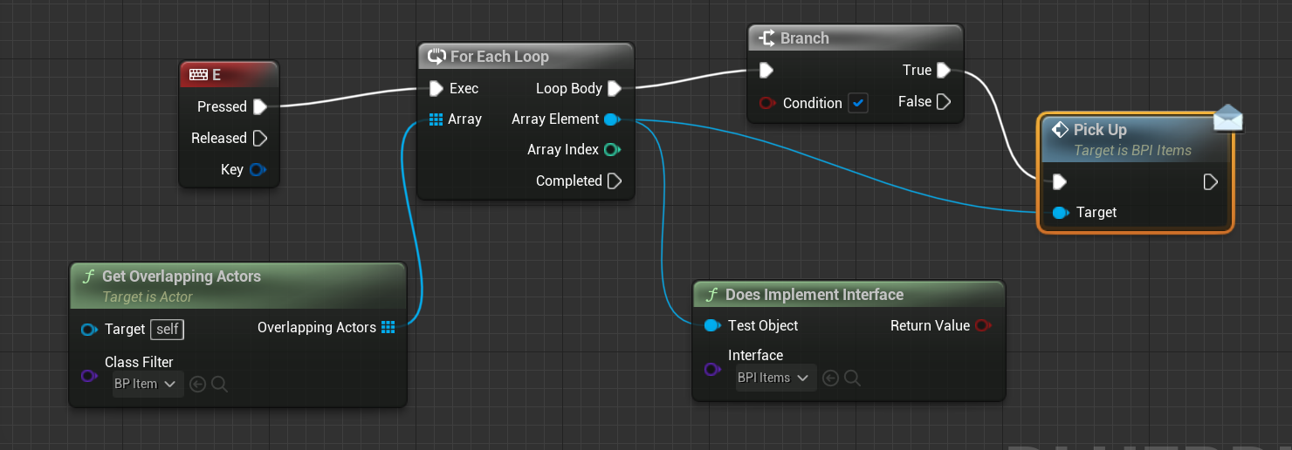The image size is (1292, 450).
Task: Click the Branch node False output pin
Action: point(944,102)
